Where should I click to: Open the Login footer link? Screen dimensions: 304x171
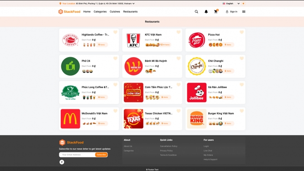click(206, 146)
